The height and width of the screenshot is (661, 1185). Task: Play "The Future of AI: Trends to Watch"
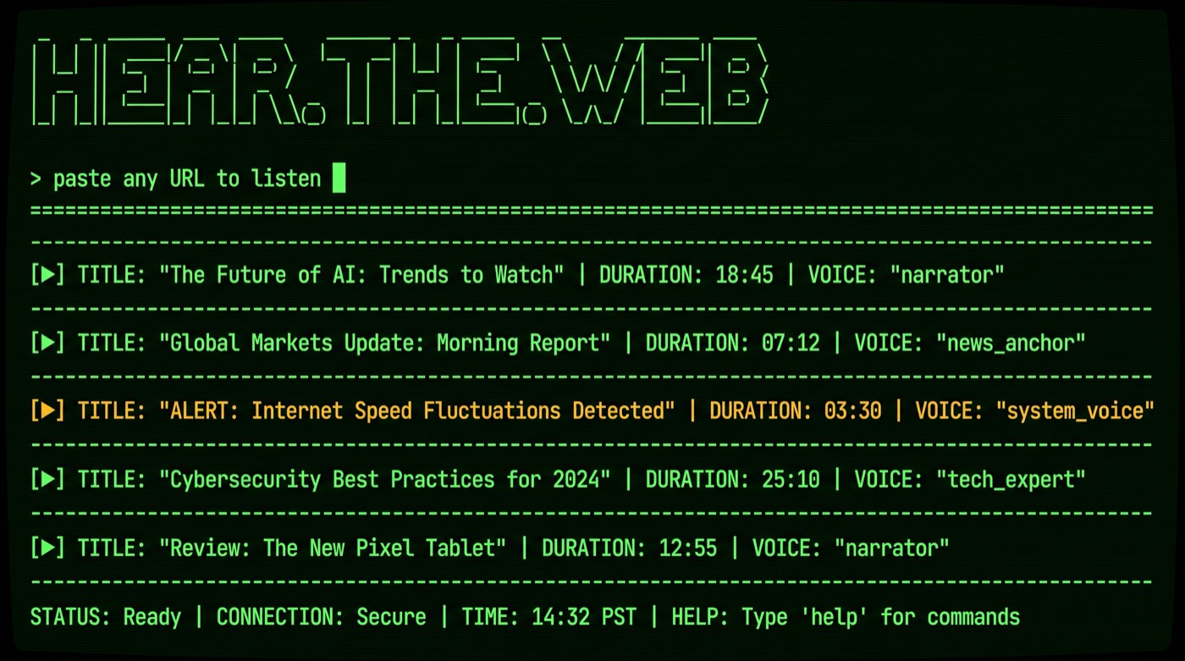[x=48, y=274]
